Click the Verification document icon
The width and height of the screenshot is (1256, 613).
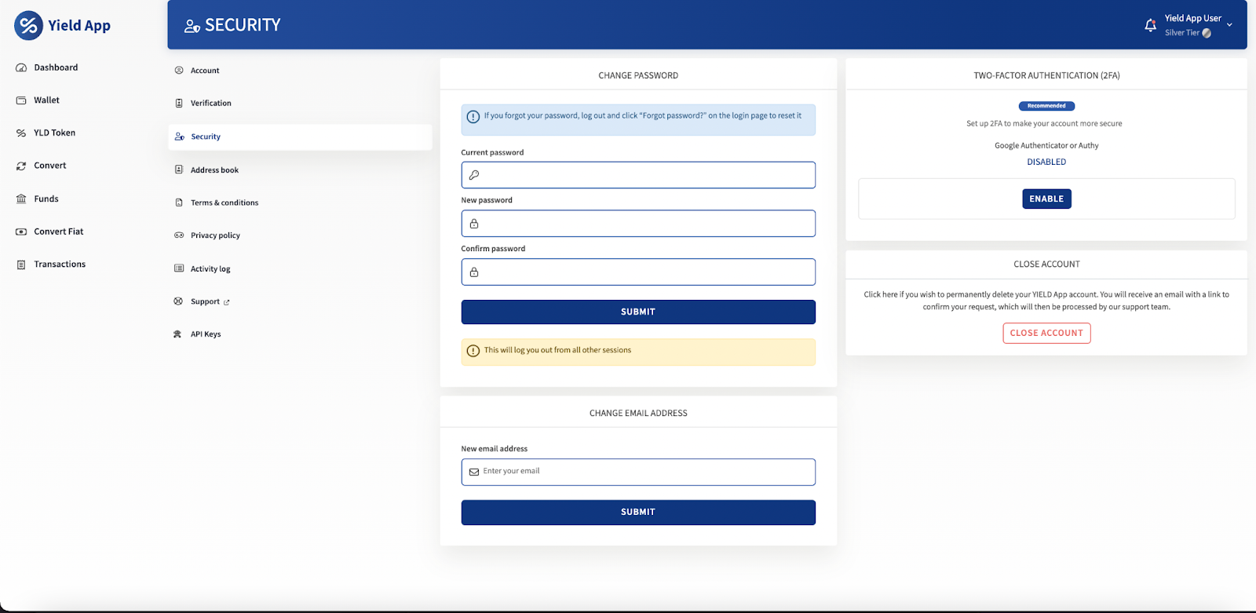(x=179, y=104)
